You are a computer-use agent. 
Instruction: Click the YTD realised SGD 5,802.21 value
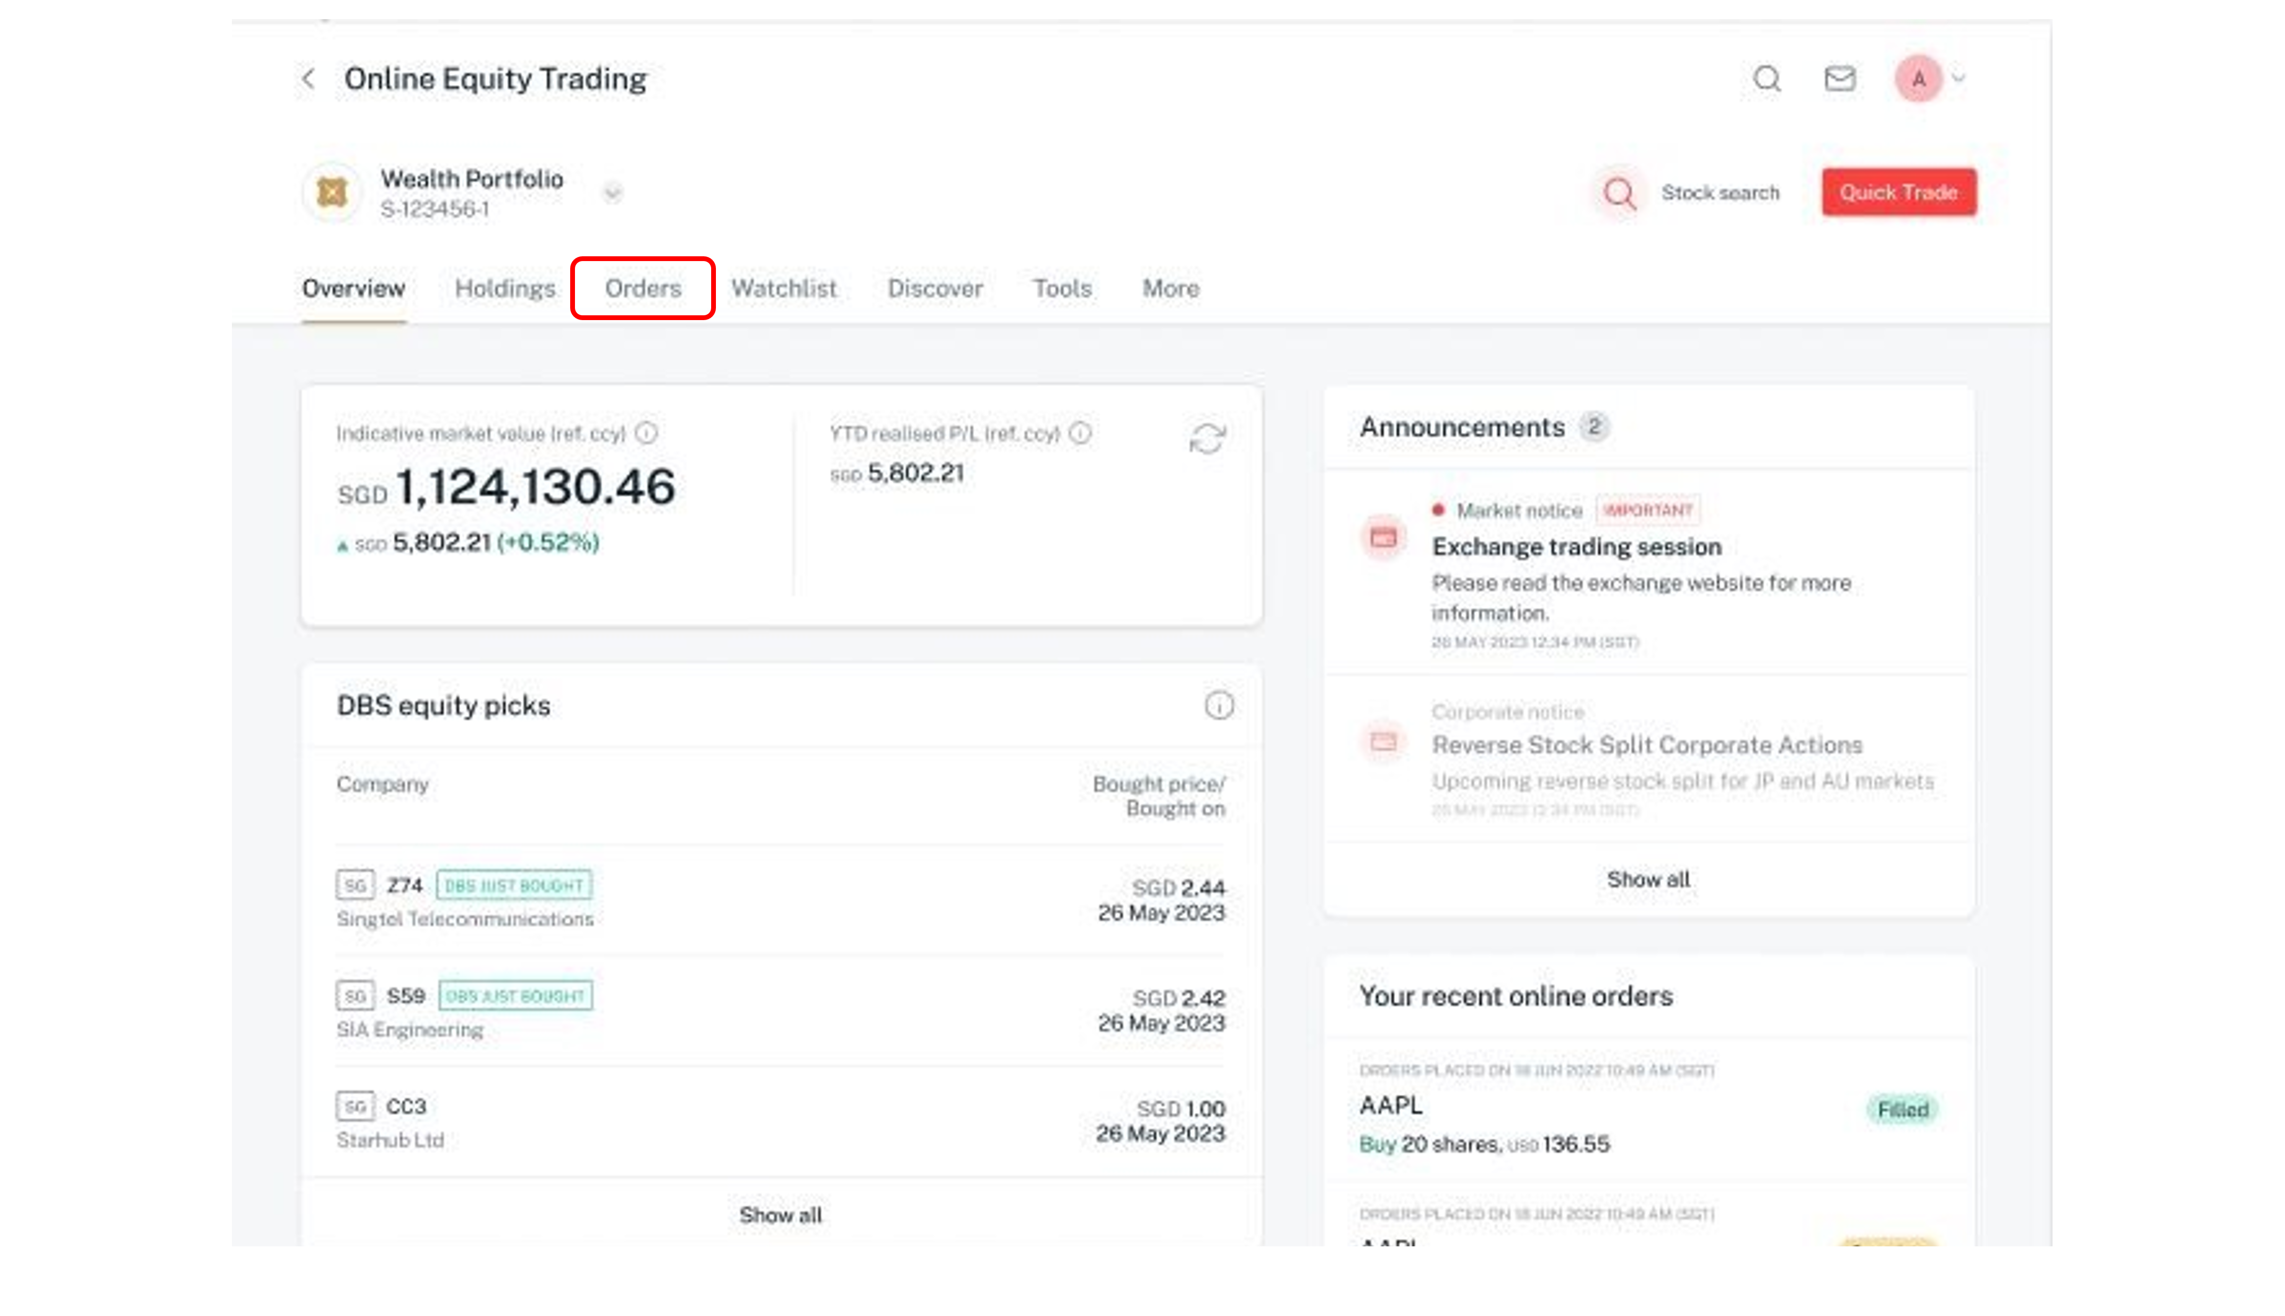point(897,473)
